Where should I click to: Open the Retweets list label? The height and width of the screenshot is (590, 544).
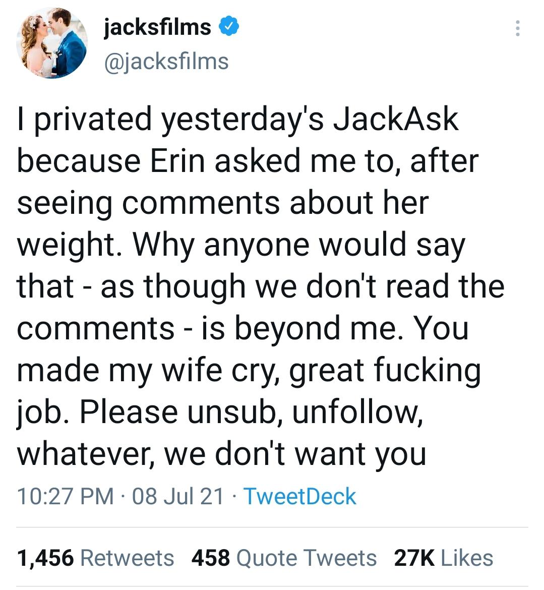click(127, 558)
